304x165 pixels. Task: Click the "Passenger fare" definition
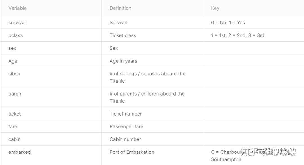coord(126,126)
